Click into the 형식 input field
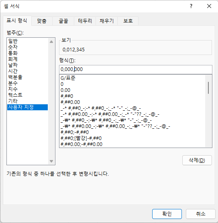This screenshot has width=218, height=223. (136, 69)
